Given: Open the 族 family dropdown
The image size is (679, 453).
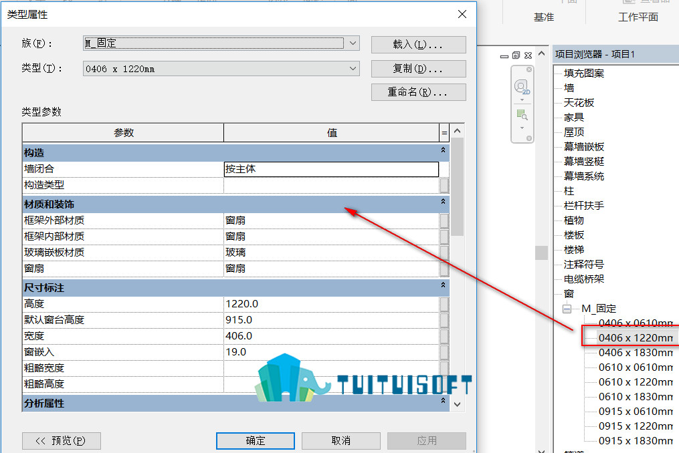Looking at the screenshot, I should pos(353,43).
